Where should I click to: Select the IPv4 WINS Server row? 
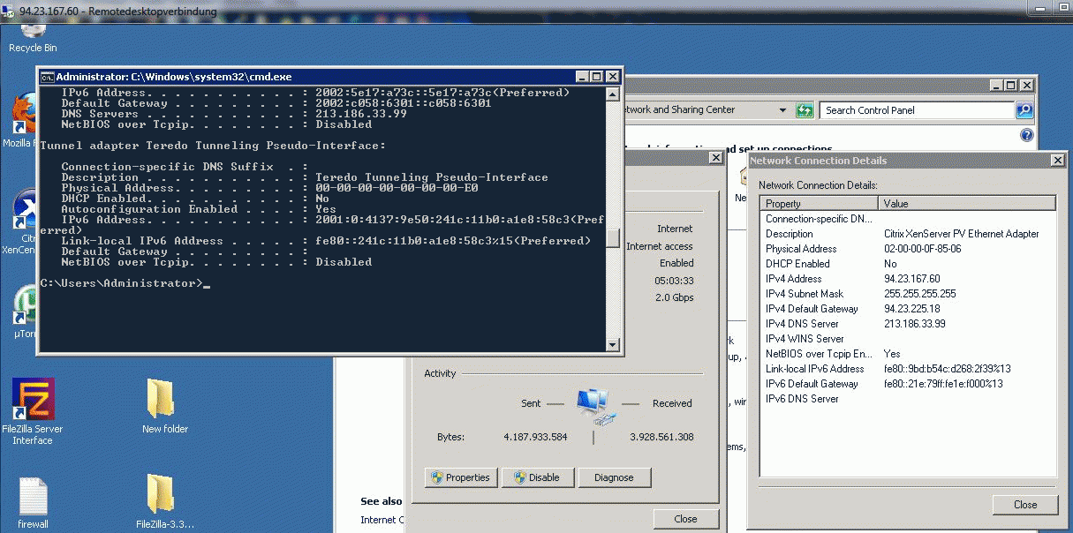click(909, 339)
